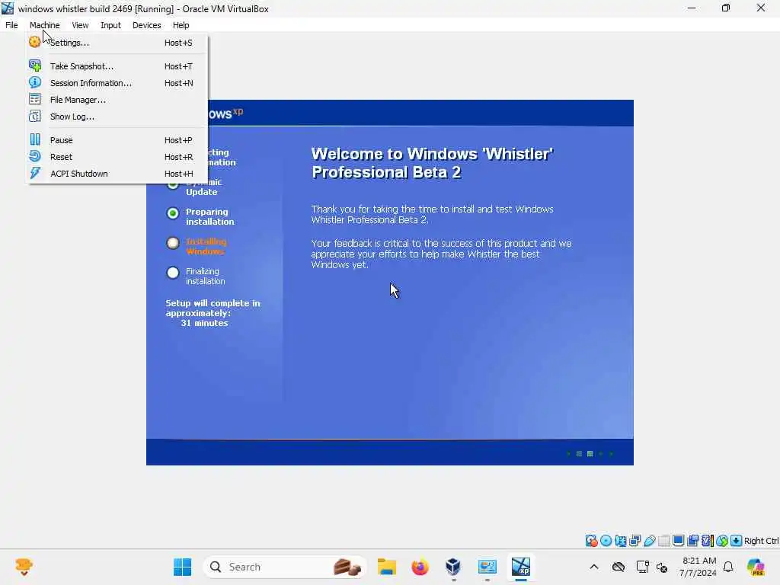Click 'Finalizing installation' step text
780x585 pixels.
click(x=206, y=276)
